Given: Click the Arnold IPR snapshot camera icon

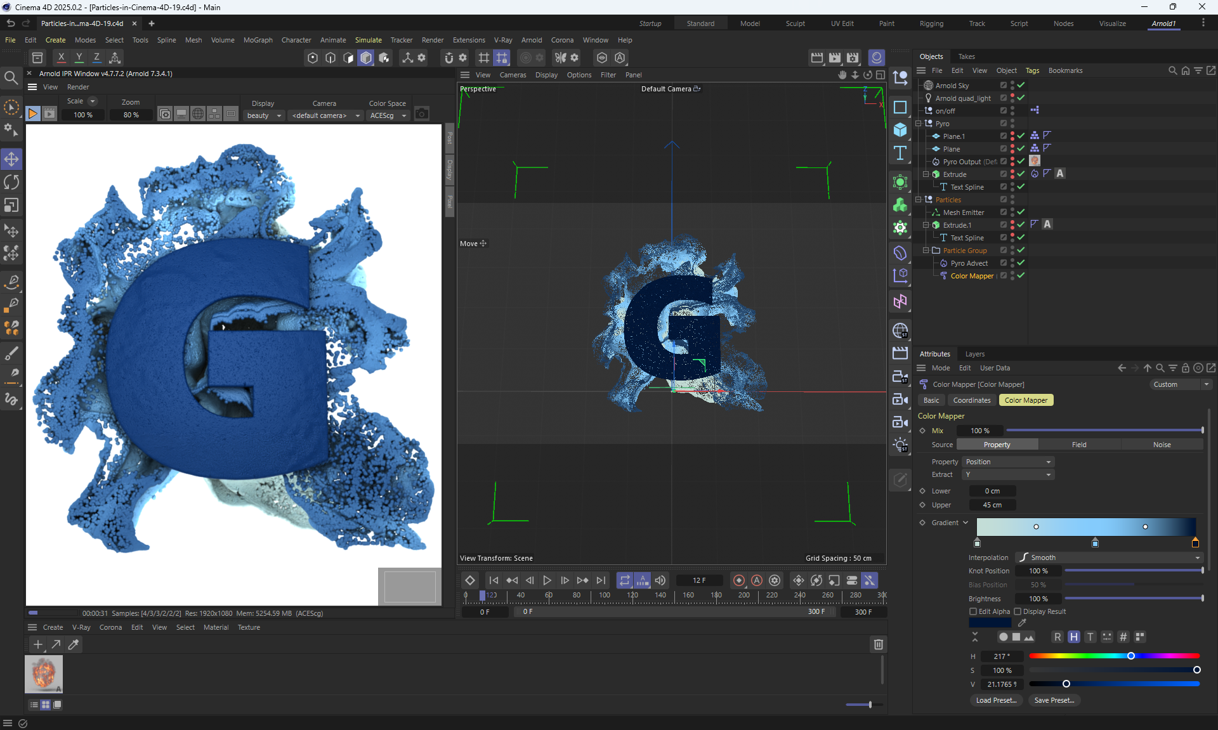Looking at the screenshot, I should 422,114.
